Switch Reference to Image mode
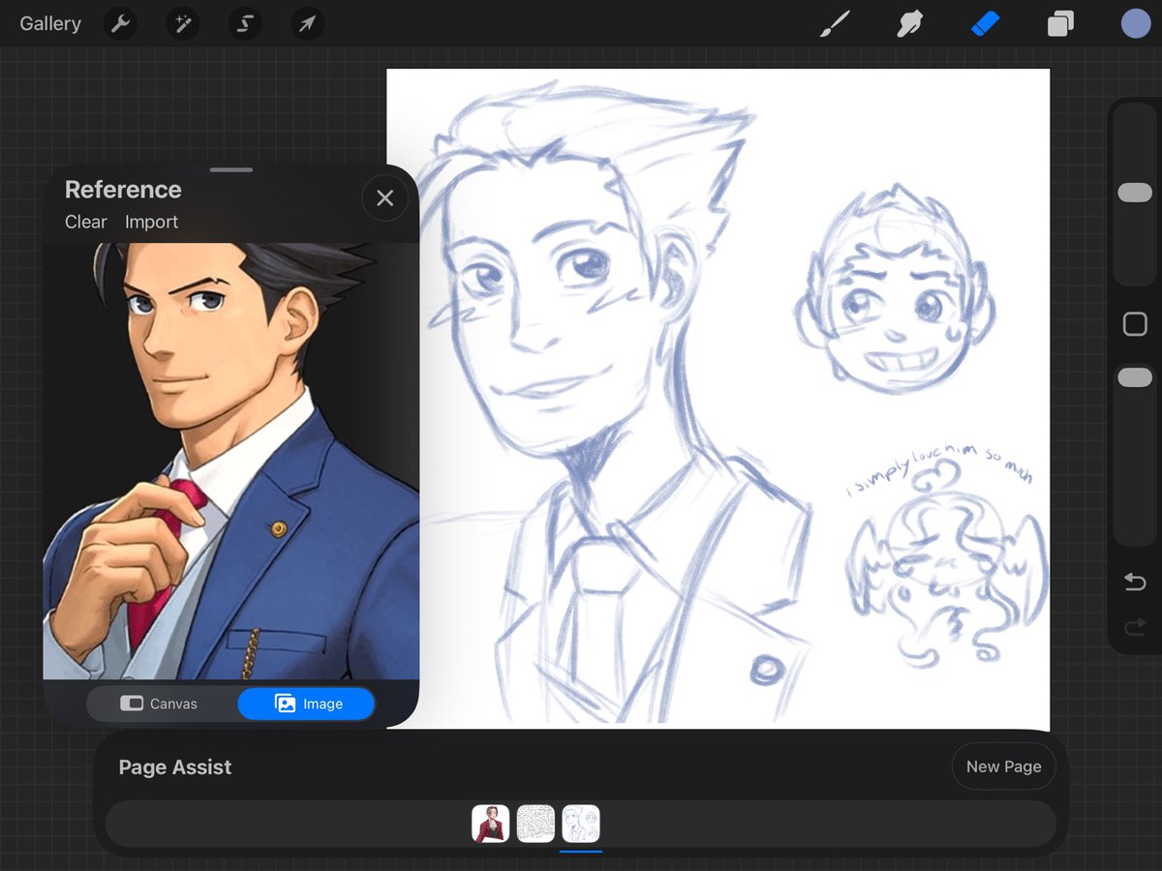Image resolution: width=1162 pixels, height=871 pixels. [306, 704]
